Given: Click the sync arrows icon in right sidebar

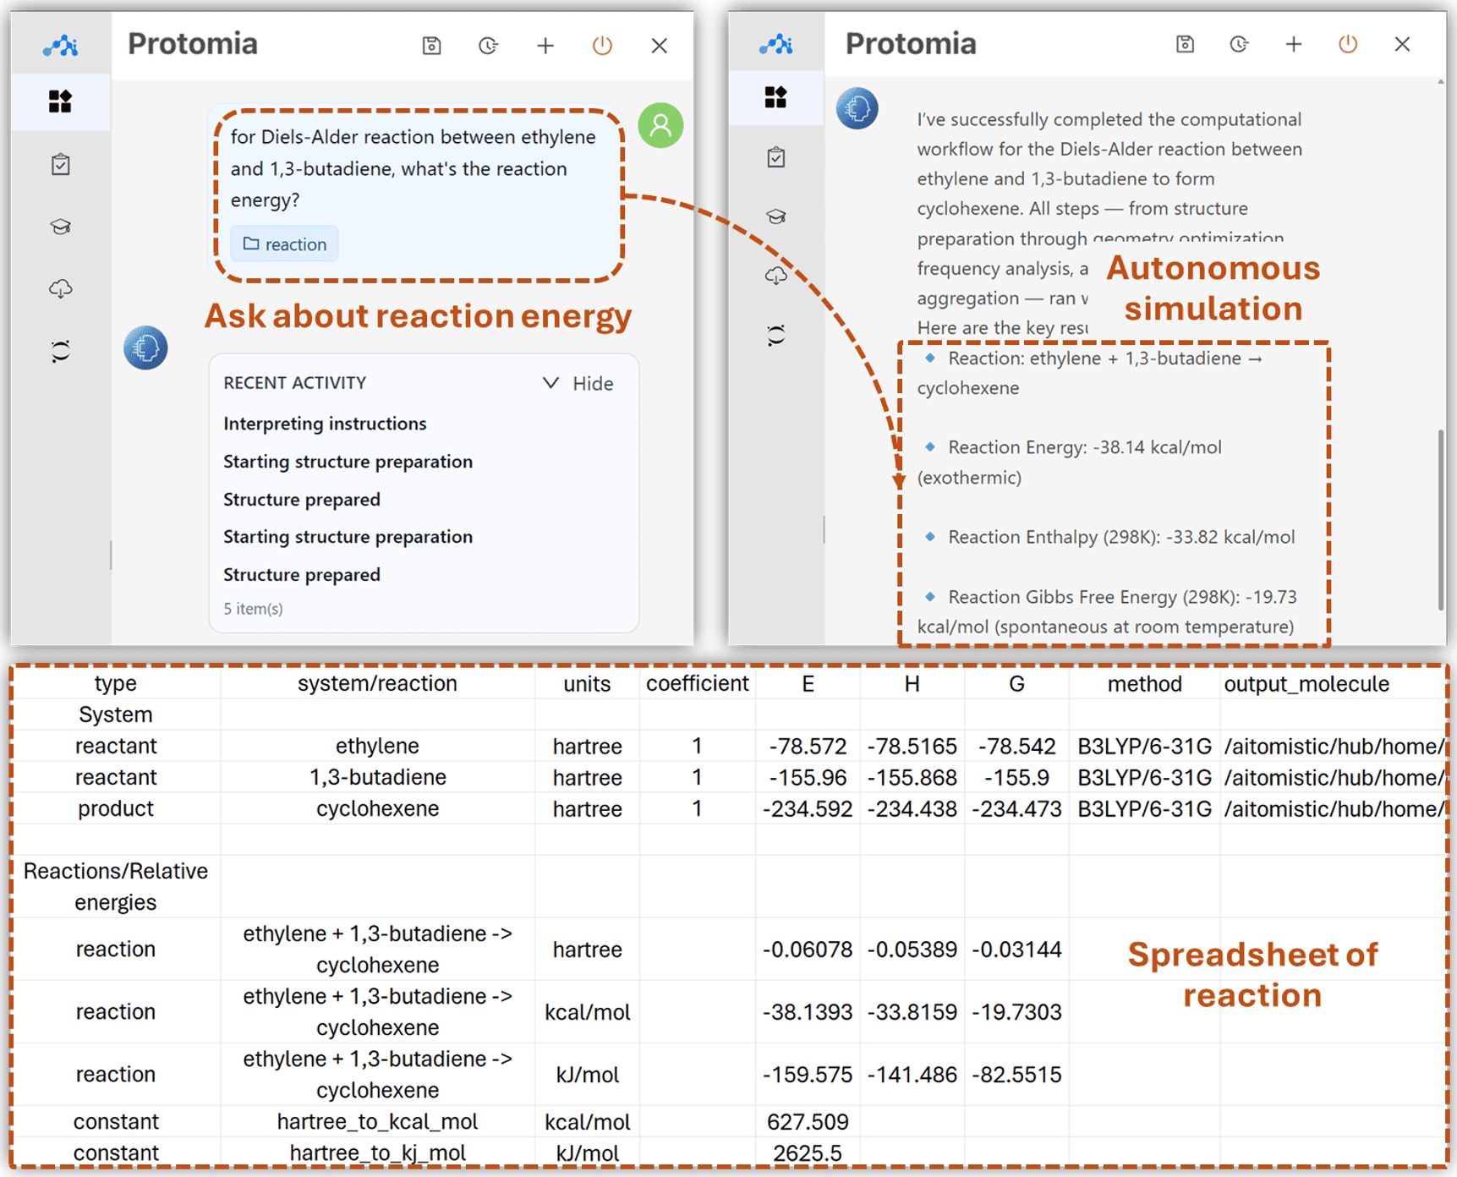Looking at the screenshot, I should point(776,335).
